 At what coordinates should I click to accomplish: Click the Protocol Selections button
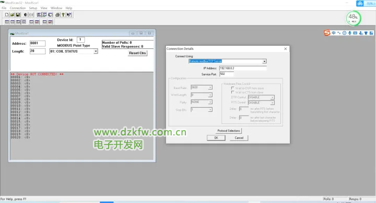click(229, 131)
